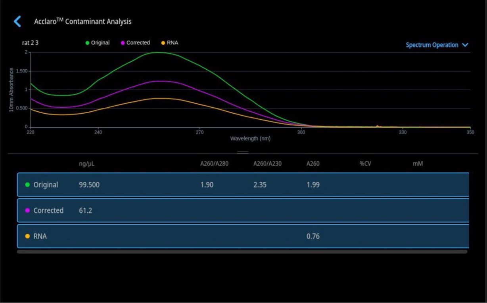Toggle the RNA orange legend entry
This screenshot has width=487, height=303.
(x=169, y=43)
